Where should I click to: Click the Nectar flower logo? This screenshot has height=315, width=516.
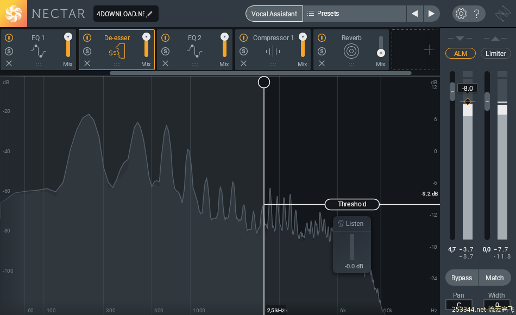14,14
